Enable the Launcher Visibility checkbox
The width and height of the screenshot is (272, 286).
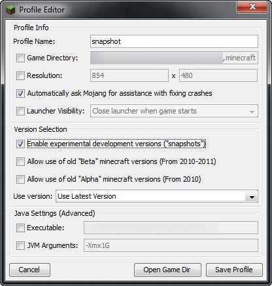[x=20, y=111]
